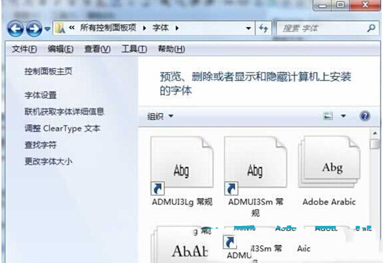
Task: Click the fonts folder icon in address bar
Action: click(x=60, y=28)
